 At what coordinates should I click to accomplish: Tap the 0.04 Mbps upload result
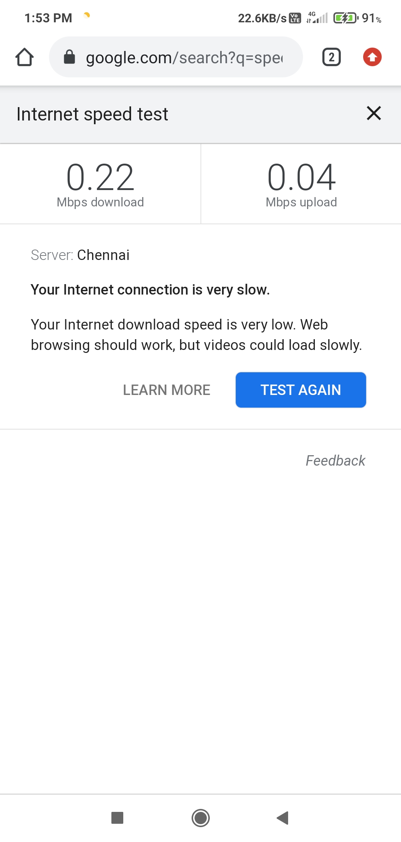(x=301, y=184)
